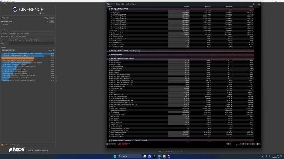Open the blue app icon beside Task View
The height and width of the screenshot is (159, 284).
click(149, 156)
